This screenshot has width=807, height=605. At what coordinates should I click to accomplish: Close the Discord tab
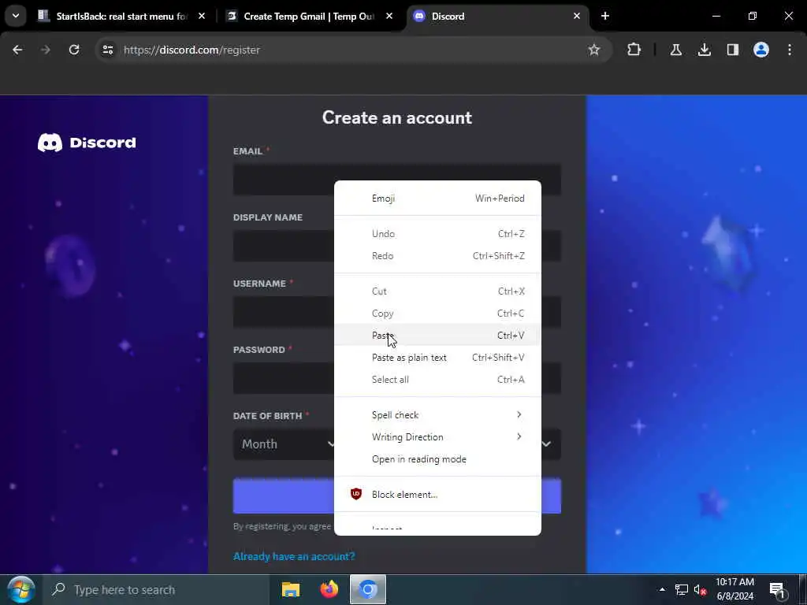576,17
